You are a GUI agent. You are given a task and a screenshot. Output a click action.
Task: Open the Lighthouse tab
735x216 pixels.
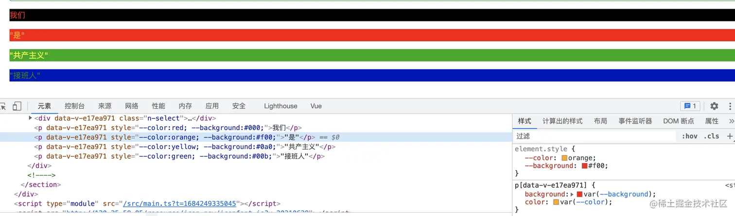(x=280, y=106)
